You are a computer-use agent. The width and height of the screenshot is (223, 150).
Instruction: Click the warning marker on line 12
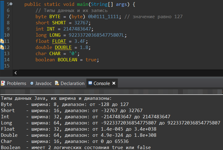2,47
